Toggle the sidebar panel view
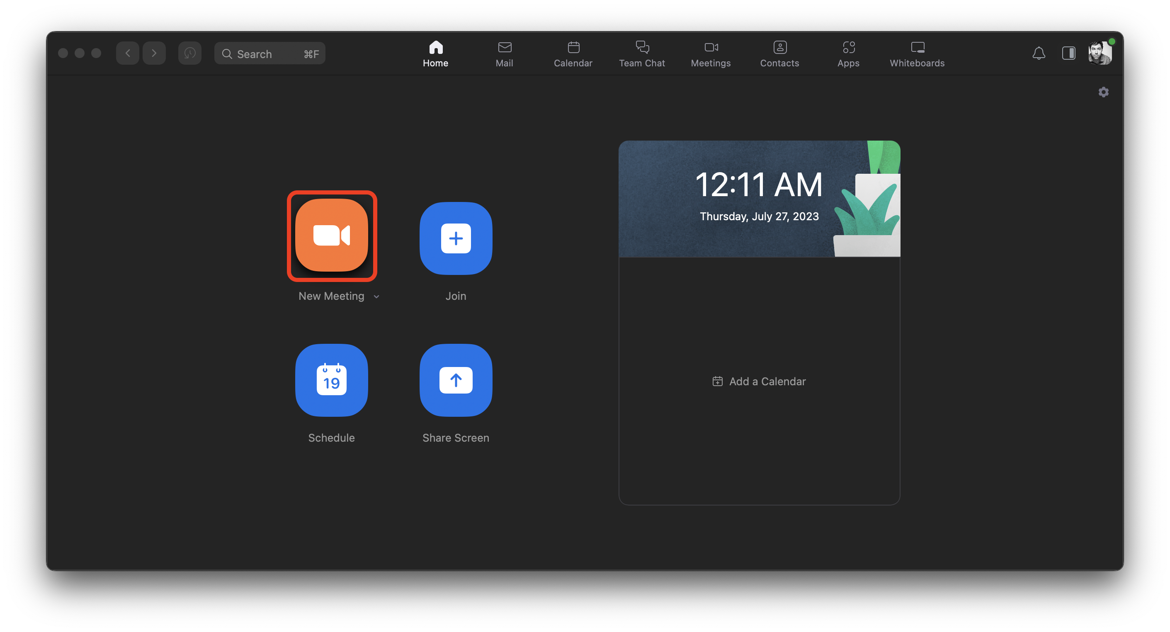Viewport: 1170px width, 632px height. click(x=1068, y=53)
